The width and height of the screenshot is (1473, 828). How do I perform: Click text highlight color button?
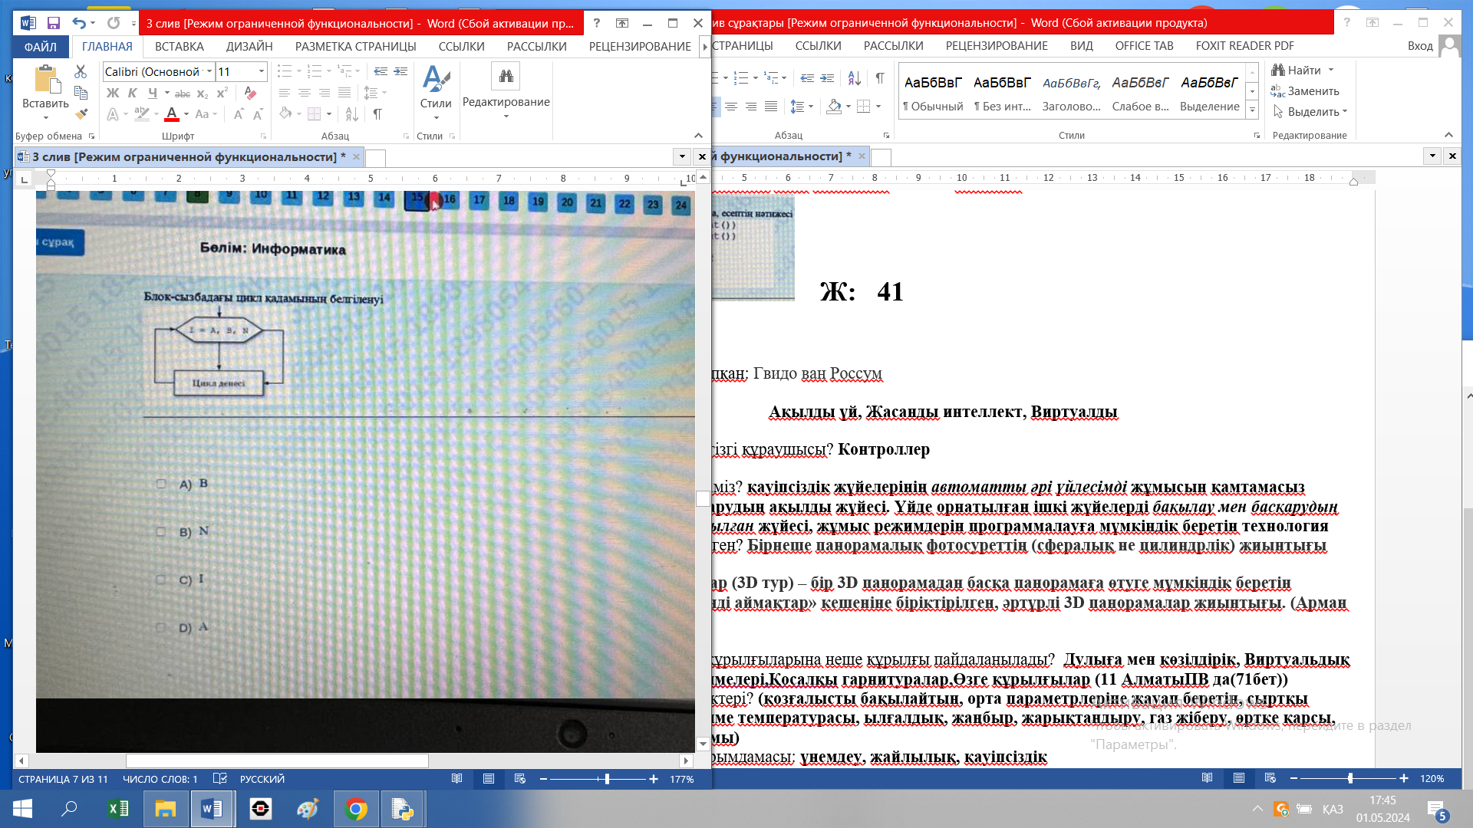[x=142, y=114]
